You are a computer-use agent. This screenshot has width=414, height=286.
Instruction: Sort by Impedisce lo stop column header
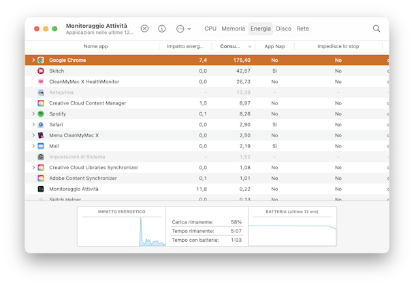click(338, 46)
